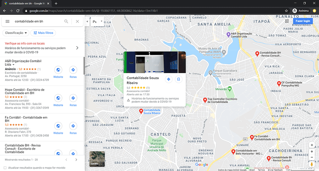Go to previous results page arrow
Image resolution: width=319 pixels, height=171 pixels.
(66, 160)
